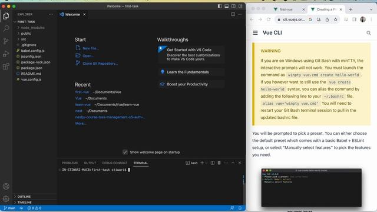Image resolution: width=377 pixels, height=212 pixels.
Task: Switch to the Output panel tab
Action: [90, 163]
